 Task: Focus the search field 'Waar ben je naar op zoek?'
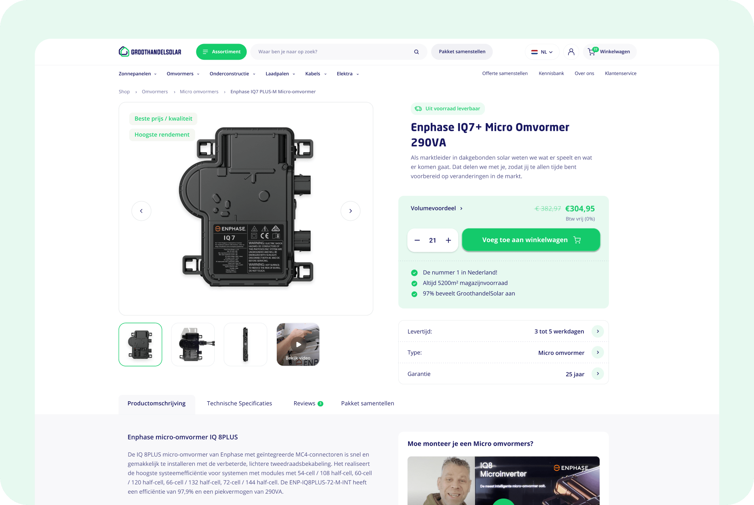coord(334,52)
